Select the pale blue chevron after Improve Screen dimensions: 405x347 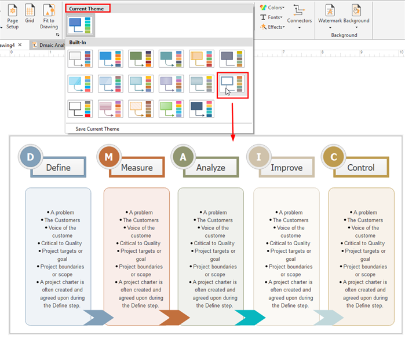pyautogui.click(x=329, y=318)
